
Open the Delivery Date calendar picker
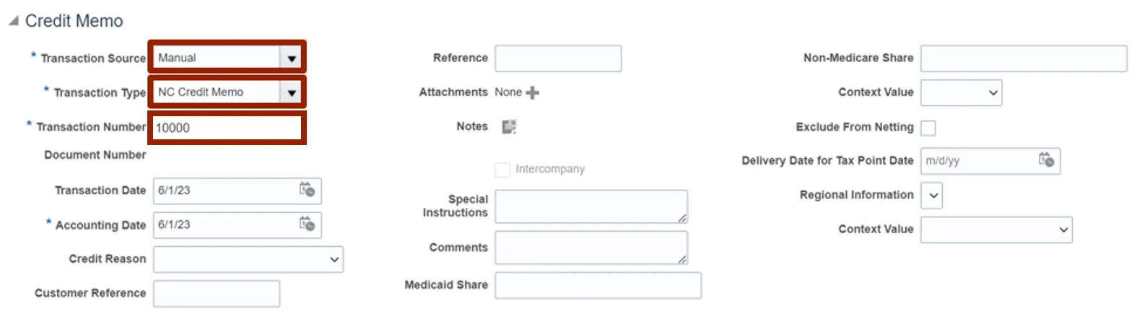[1046, 160]
